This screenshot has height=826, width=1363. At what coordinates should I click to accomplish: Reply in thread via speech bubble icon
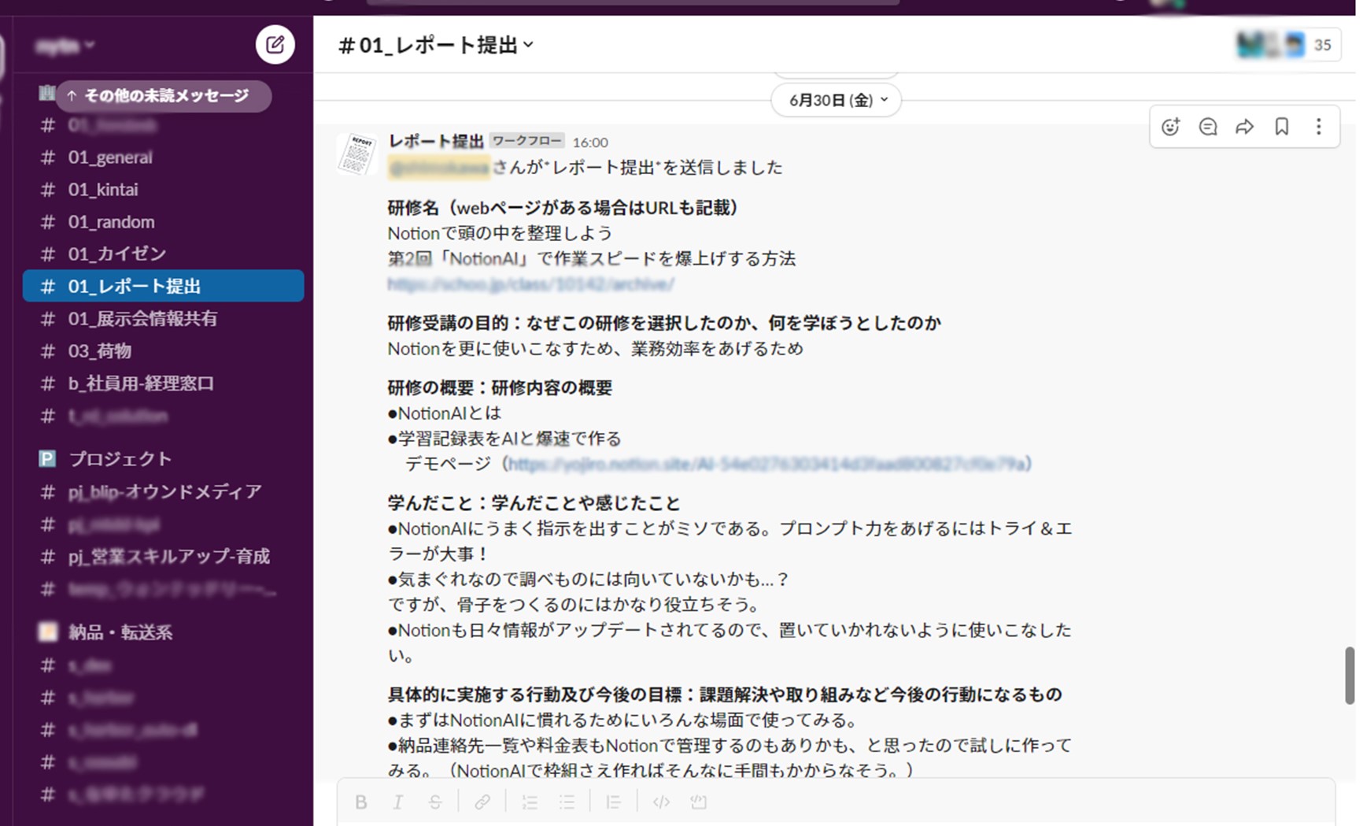point(1207,127)
